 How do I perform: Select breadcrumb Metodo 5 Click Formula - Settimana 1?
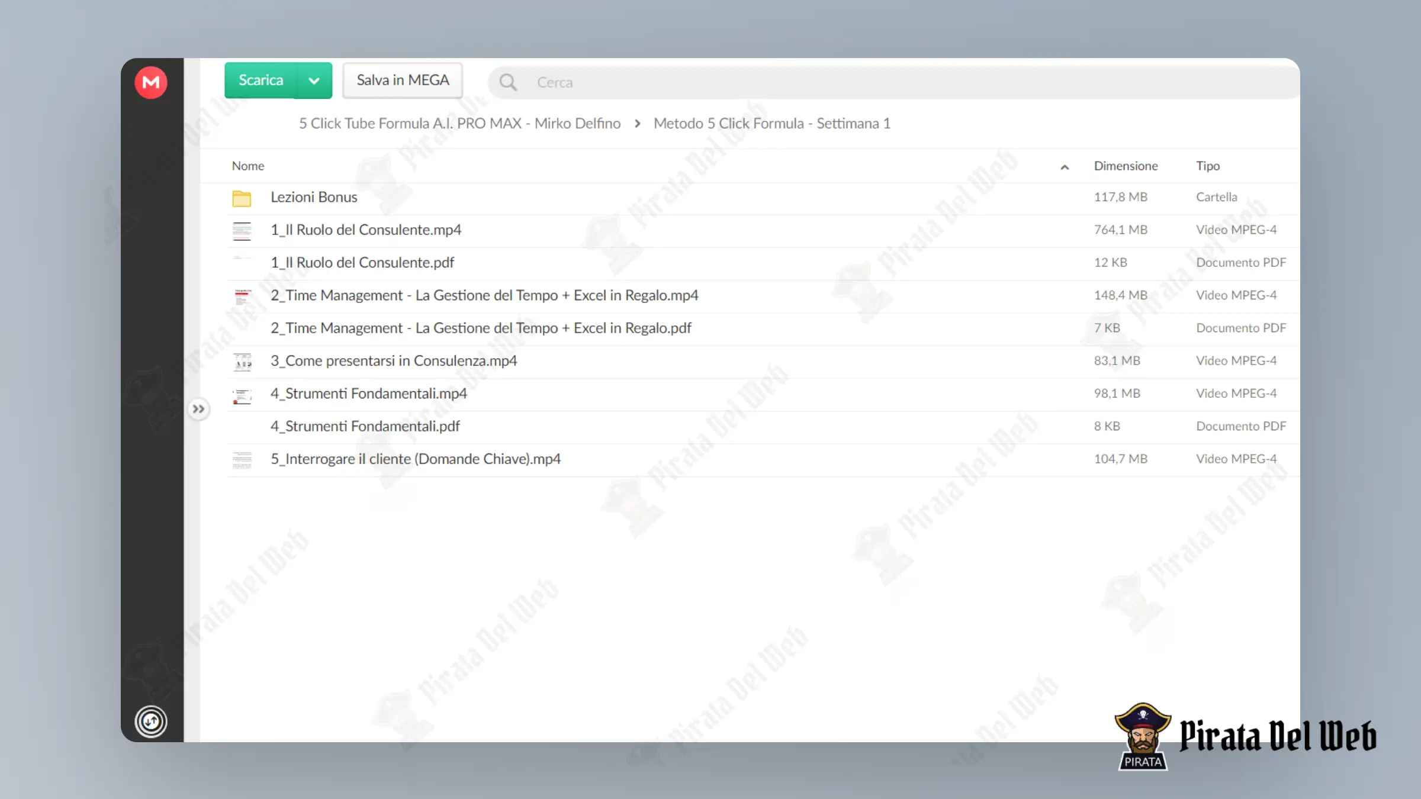click(x=772, y=123)
